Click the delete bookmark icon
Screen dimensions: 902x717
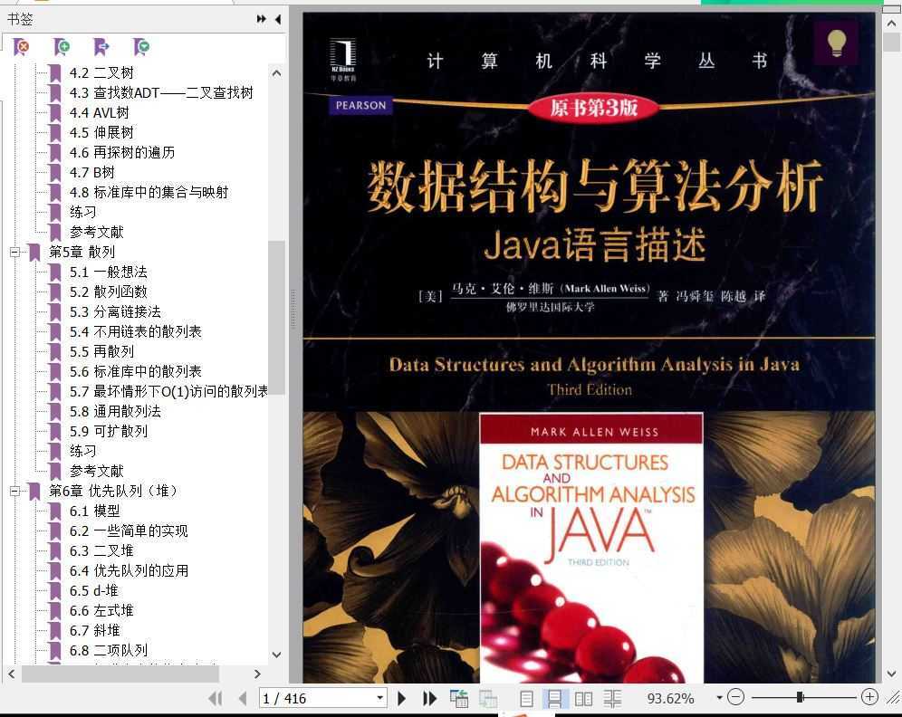click(22, 46)
